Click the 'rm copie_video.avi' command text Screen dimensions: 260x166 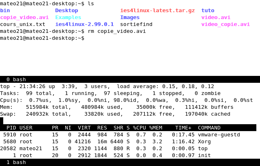point(117,31)
